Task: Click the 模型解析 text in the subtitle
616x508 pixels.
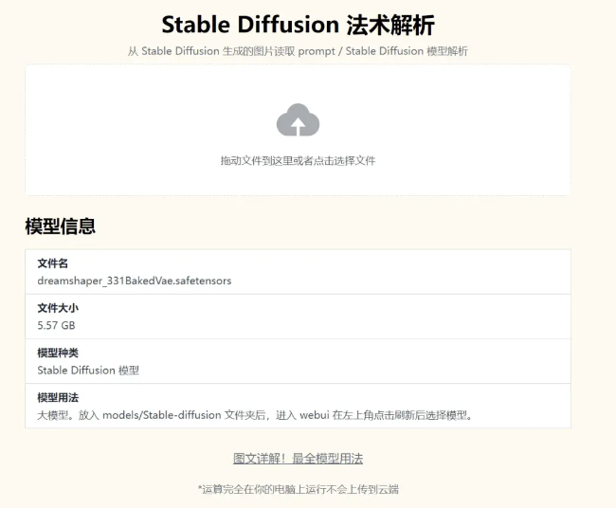Action: 447,51
